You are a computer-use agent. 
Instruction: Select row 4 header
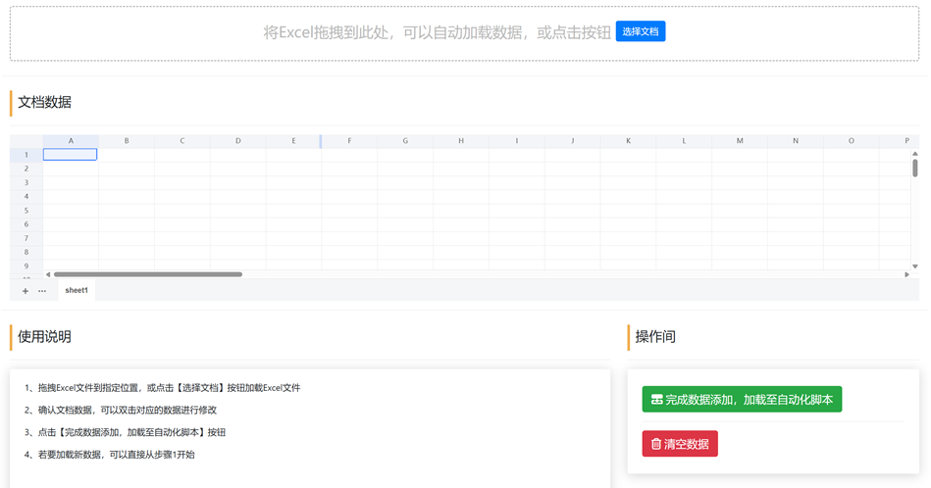click(x=26, y=196)
